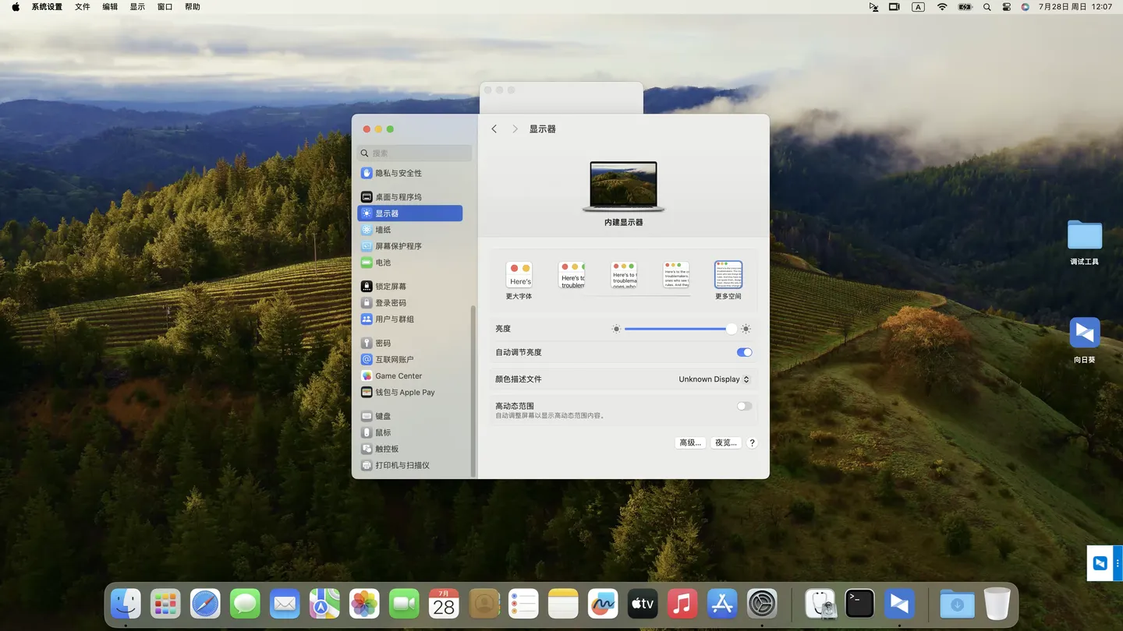This screenshot has width=1123, height=631.
Task: Open the 窗口 menu in menu bar
Action: (x=165, y=7)
